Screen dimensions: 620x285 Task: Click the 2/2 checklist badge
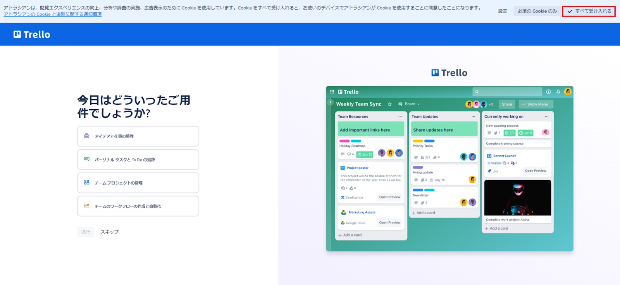[x=510, y=133]
